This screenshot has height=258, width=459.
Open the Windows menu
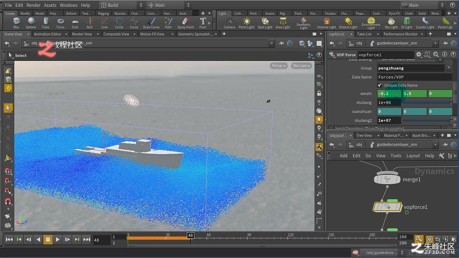point(68,5)
